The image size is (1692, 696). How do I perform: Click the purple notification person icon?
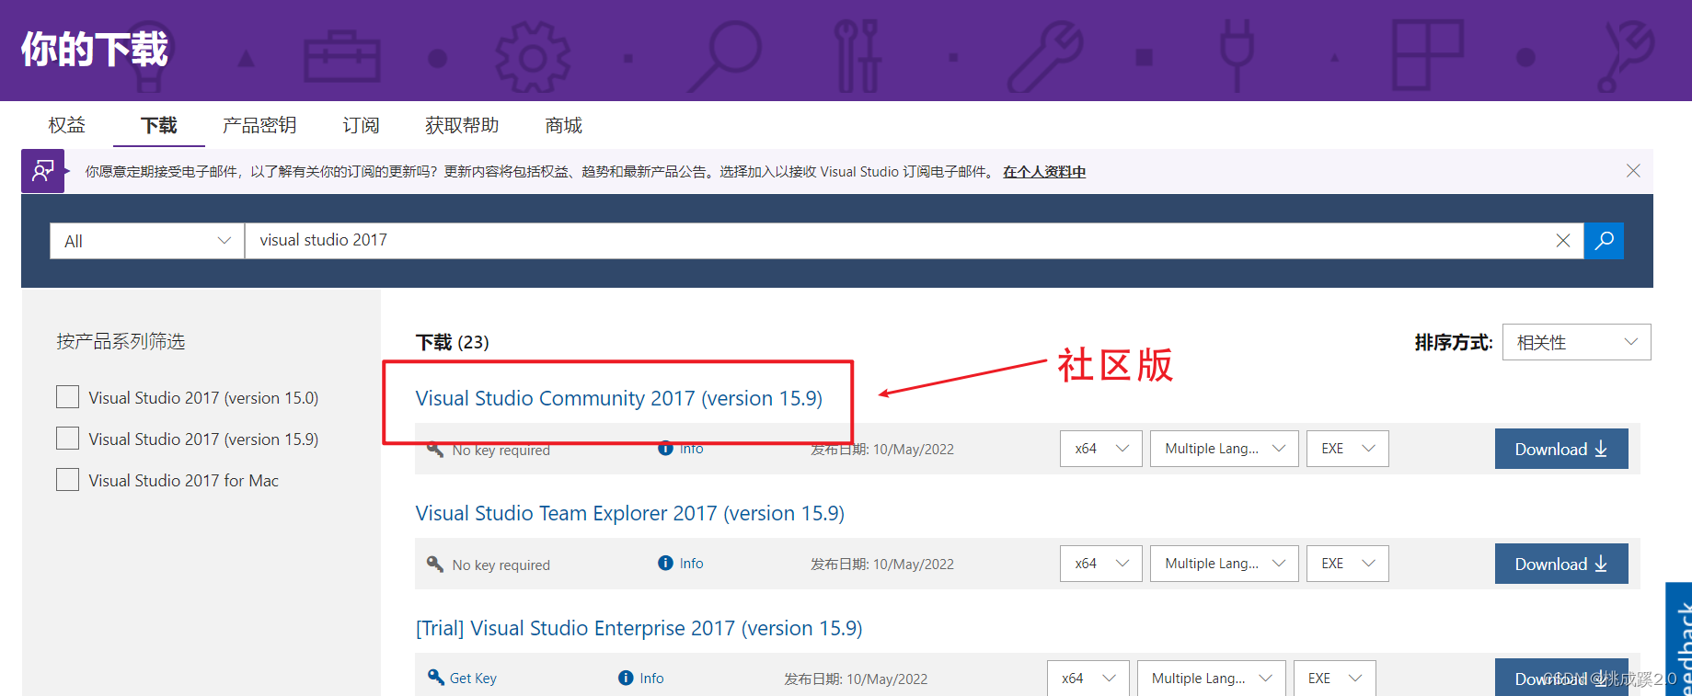[x=43, y=171]
